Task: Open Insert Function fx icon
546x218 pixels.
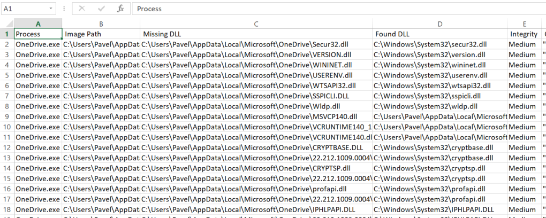Action: pos(120,9)
